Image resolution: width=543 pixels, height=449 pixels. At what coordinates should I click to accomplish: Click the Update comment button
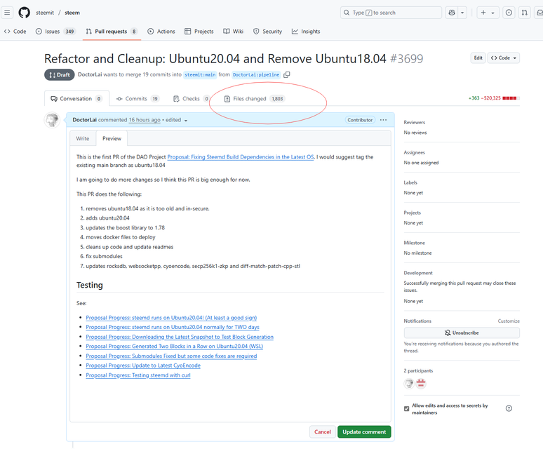pos(364,431)
